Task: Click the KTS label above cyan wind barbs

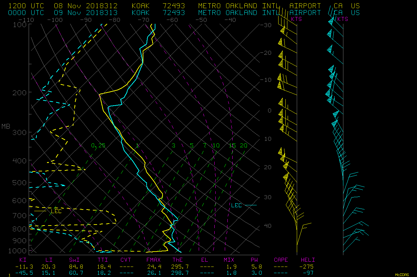Action: (342, 19)
